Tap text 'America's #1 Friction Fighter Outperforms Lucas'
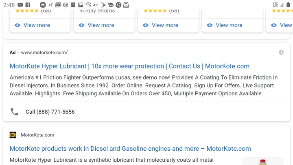Viewport: 293px width, 165px height. (70, 77)
